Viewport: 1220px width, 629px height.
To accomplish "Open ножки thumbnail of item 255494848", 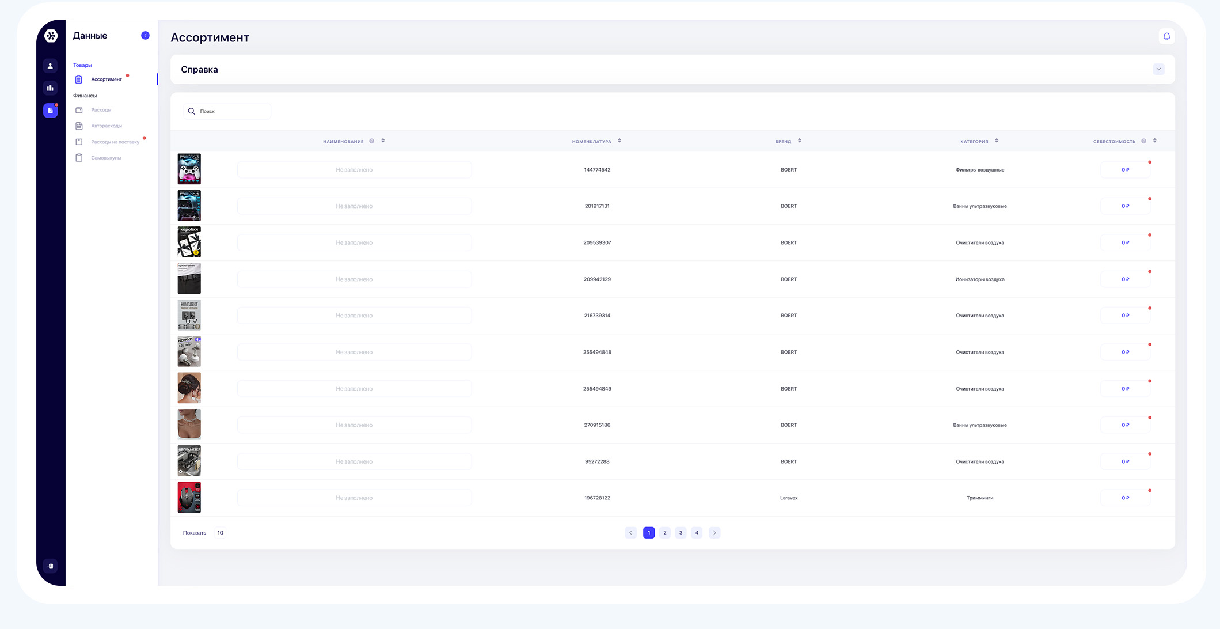I will [x=189, y=351].
